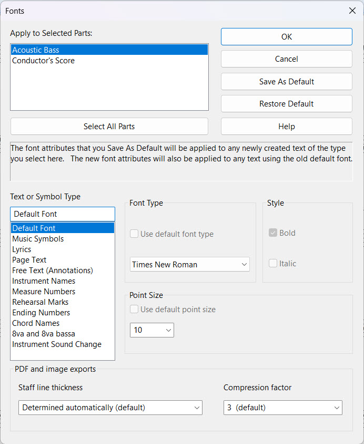Check Use default point size

click(x=135, y=310)
